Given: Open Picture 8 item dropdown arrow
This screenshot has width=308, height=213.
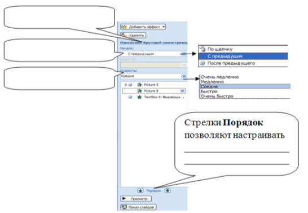Looking at the screenshot, I should coord(182,91).
